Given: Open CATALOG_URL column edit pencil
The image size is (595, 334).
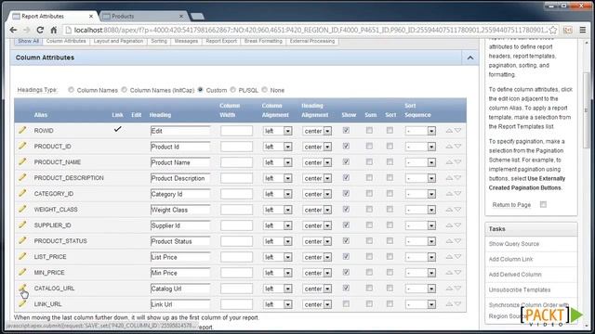Looking at the screenshot, I should 22,289.
